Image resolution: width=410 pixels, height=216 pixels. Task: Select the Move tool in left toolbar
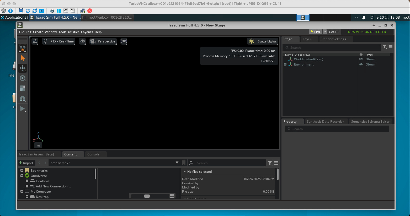(23, 68)
